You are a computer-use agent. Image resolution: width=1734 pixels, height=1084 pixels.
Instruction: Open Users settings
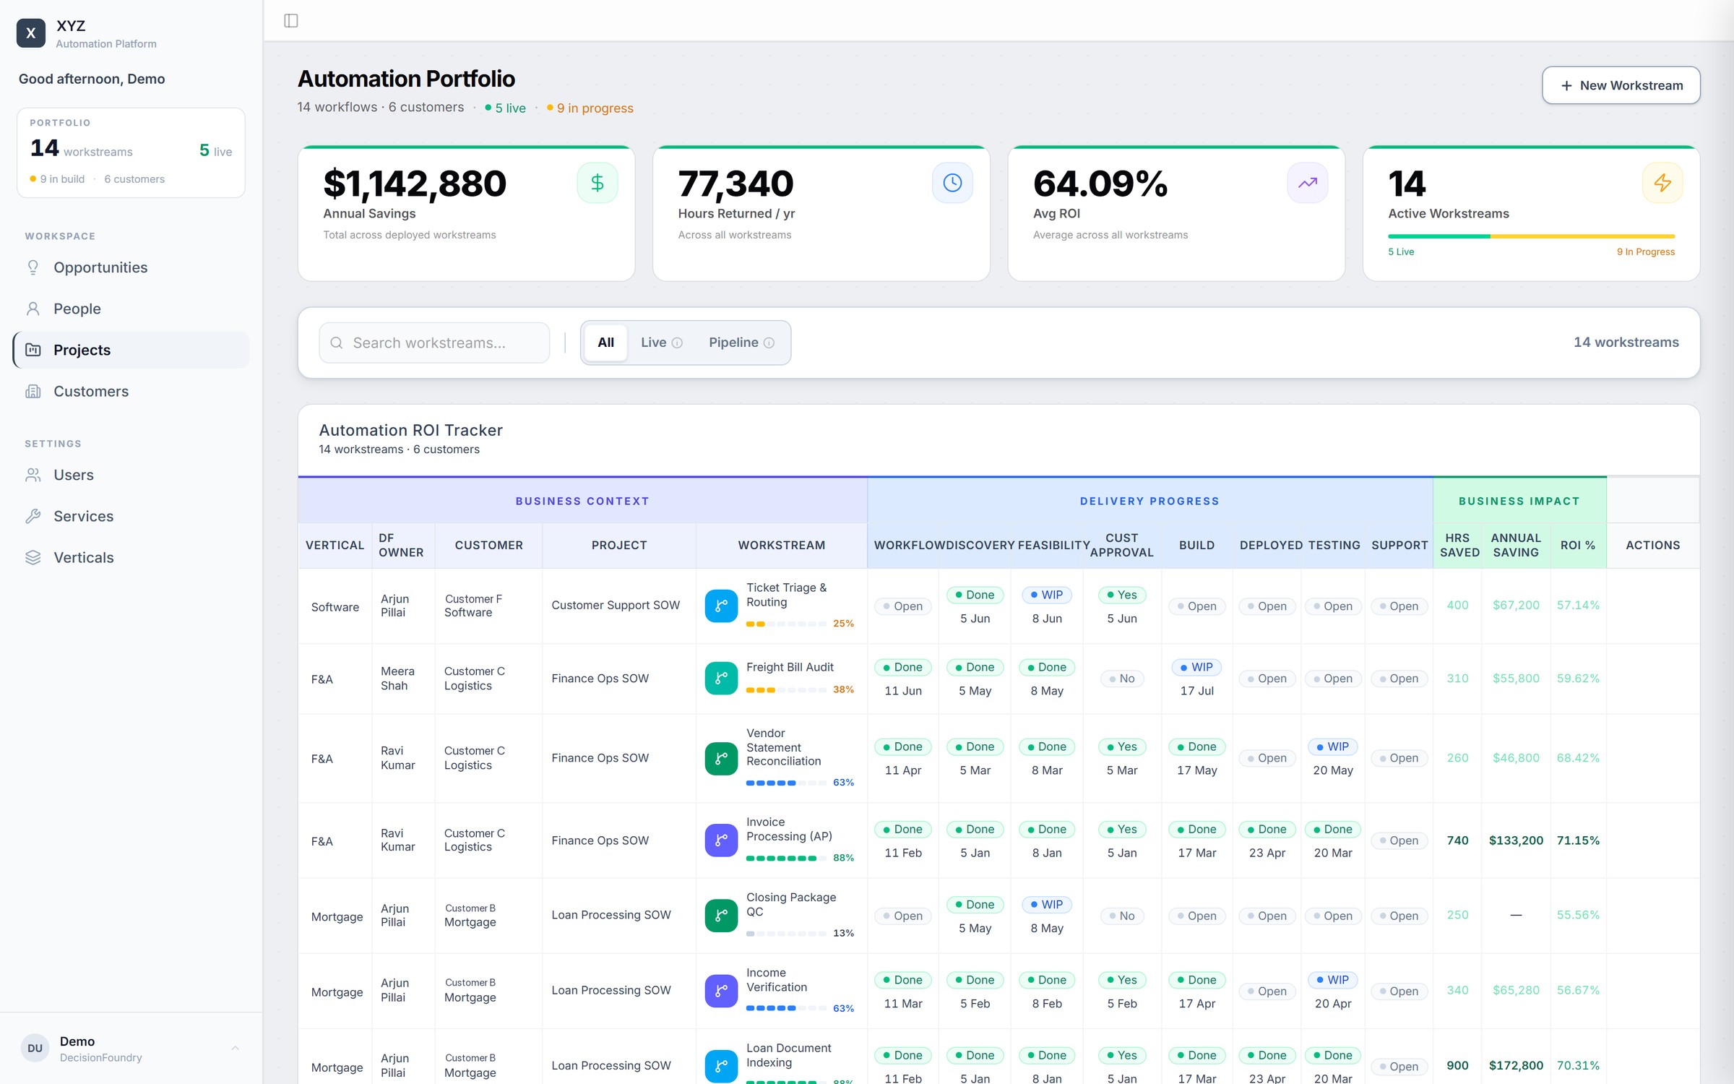click(x=131, y=475)
